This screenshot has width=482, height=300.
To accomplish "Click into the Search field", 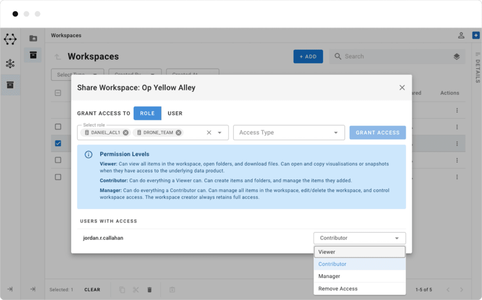I will point(396,56).
